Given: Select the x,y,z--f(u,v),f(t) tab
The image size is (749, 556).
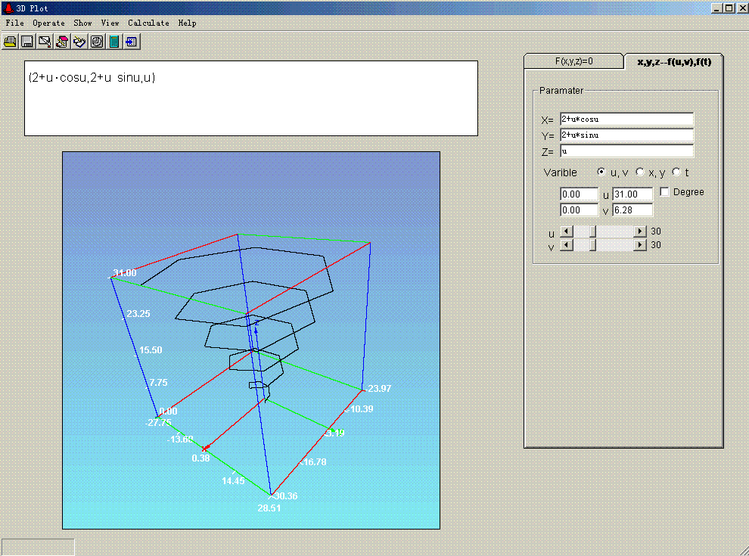Looking at the screenshot, I should (674, 61).
